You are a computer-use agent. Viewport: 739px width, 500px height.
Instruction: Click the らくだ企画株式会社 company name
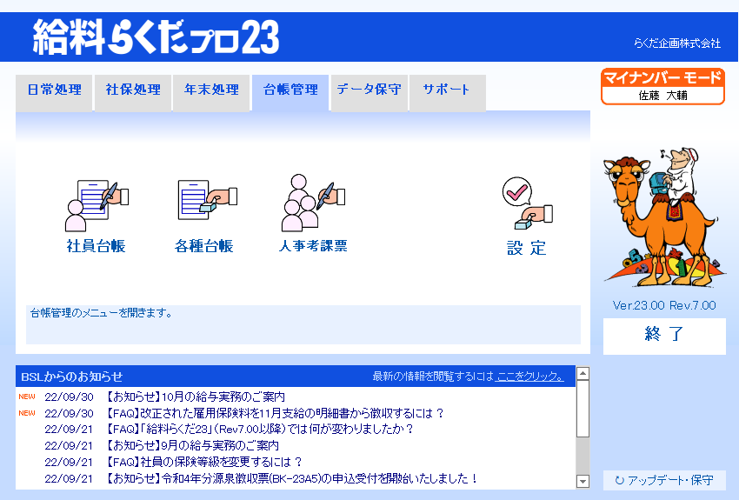coord(677,43)
